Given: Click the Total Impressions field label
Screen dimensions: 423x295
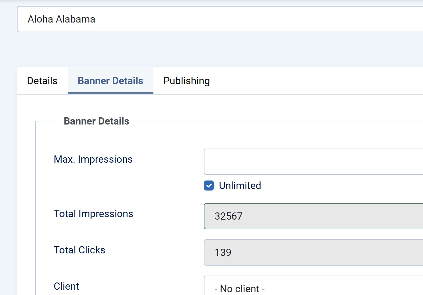Looking at the screenshot, I should (x=94, y=214).
